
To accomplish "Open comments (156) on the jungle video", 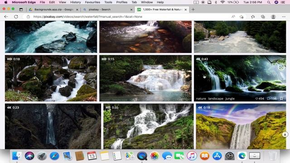I will (272, 99).
